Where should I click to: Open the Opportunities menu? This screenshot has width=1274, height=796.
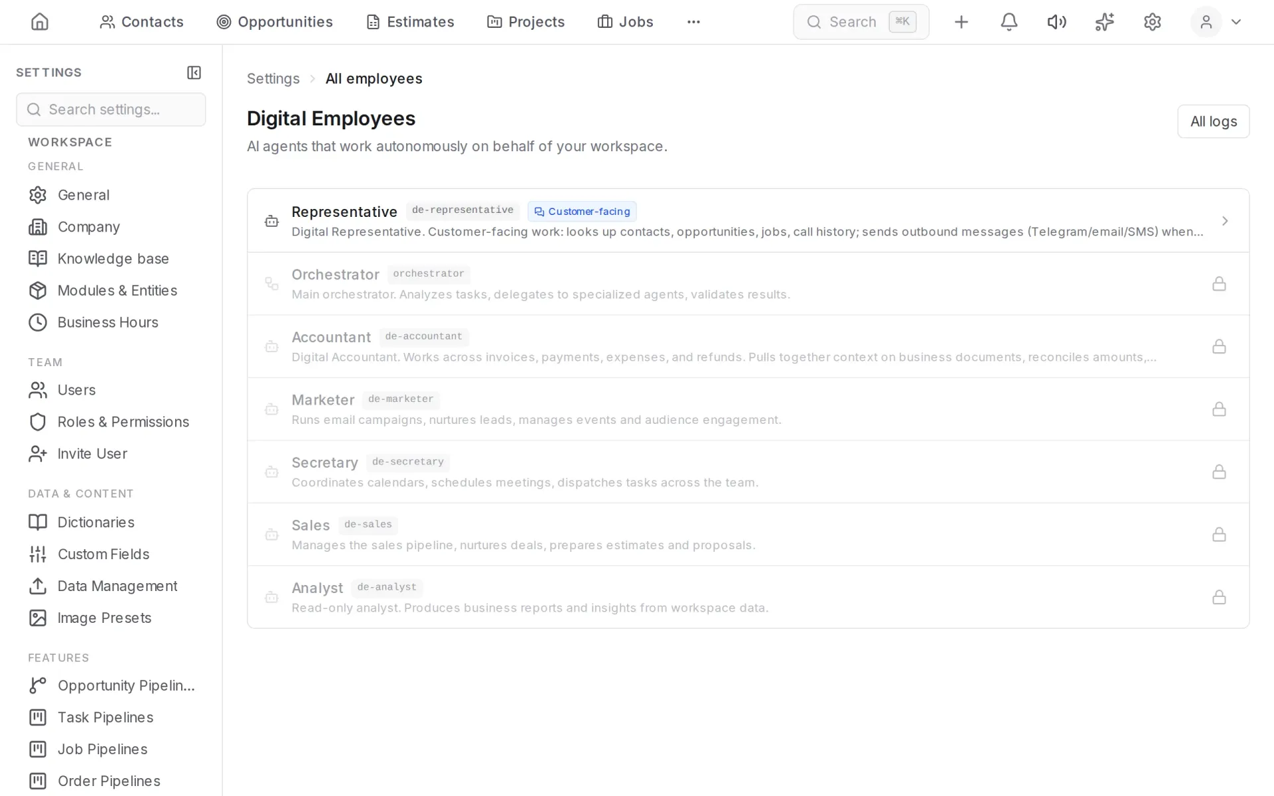tap(275, 22)
